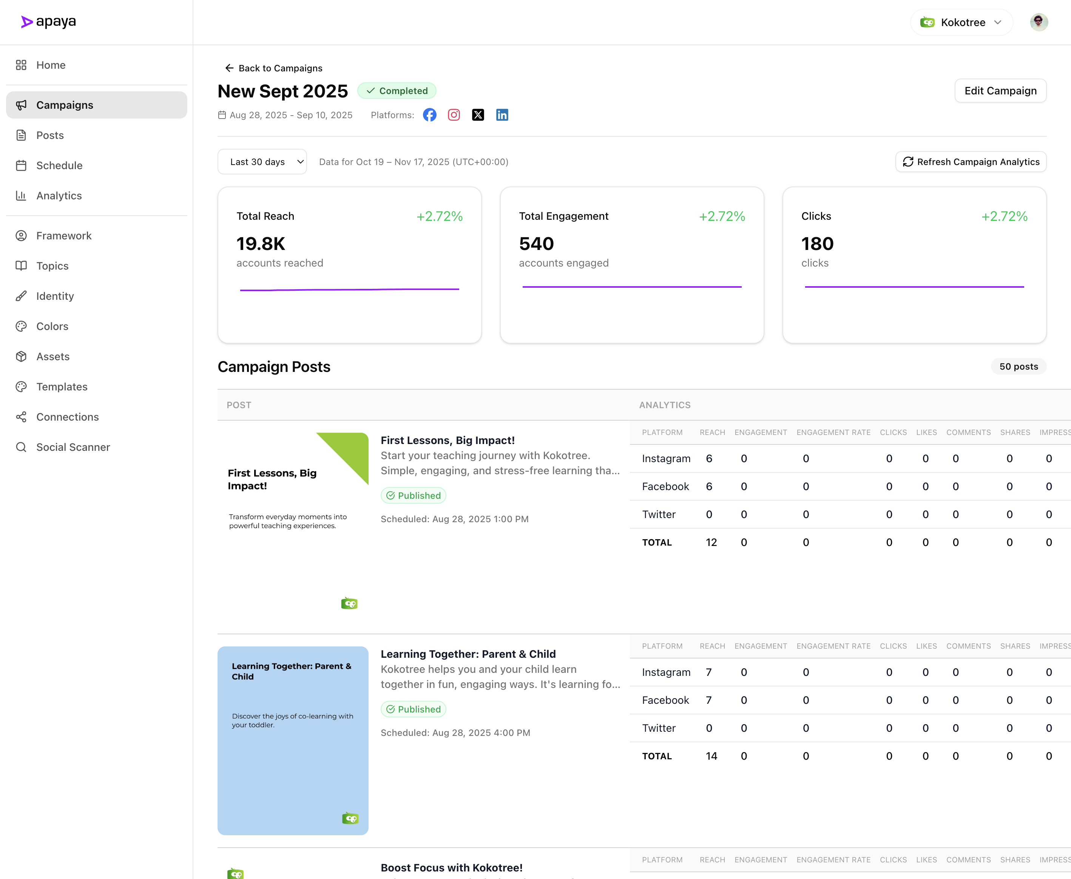This screenshot has height=879, width=1071.
Task: Click the Instagram platform icon
Action: point(454,115)
